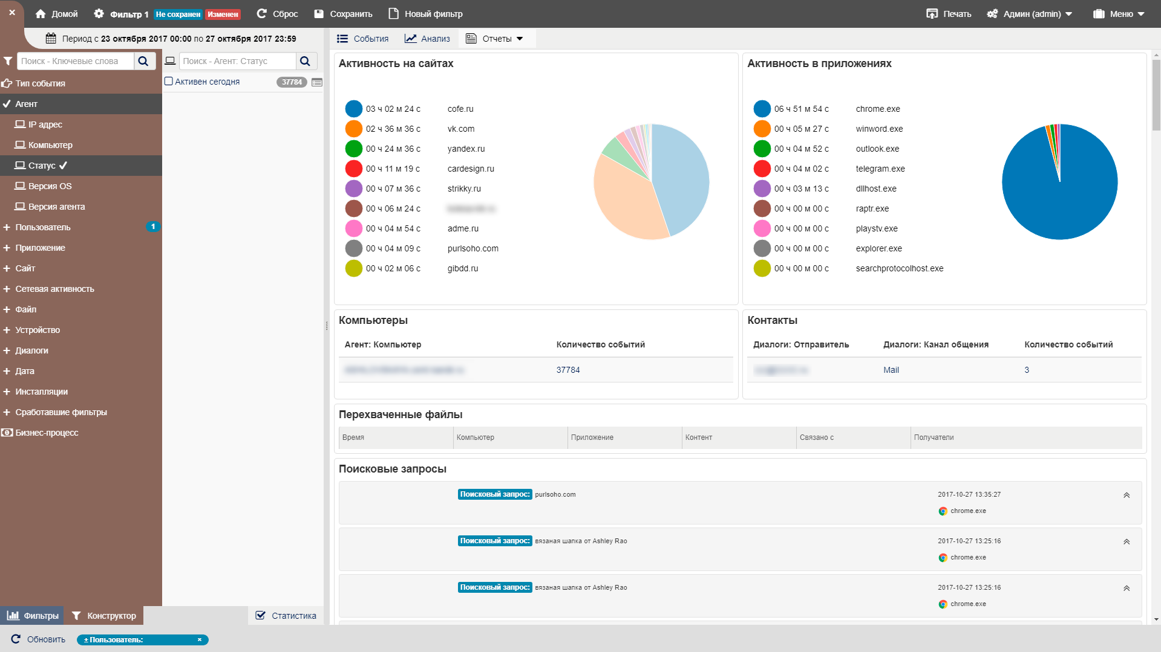
Task: Click the agent status search magnifier icon
Action: tap(305, 61)
